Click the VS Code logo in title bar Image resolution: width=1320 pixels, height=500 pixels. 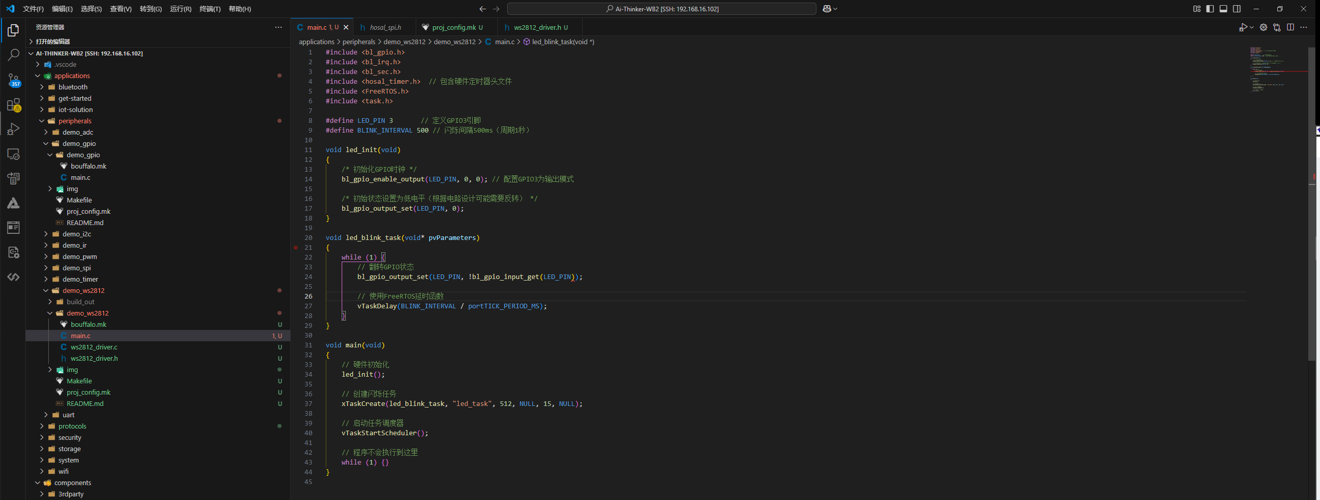(x=10, y=9)
